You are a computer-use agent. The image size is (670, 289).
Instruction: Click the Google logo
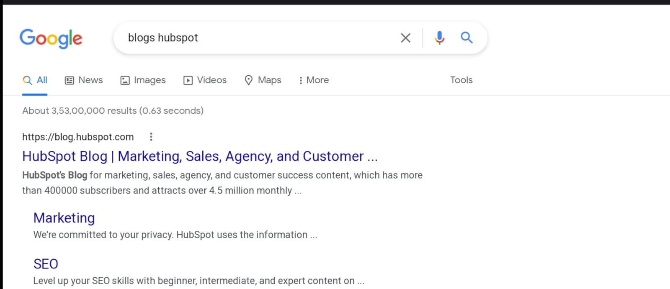(x=51, y=38)
